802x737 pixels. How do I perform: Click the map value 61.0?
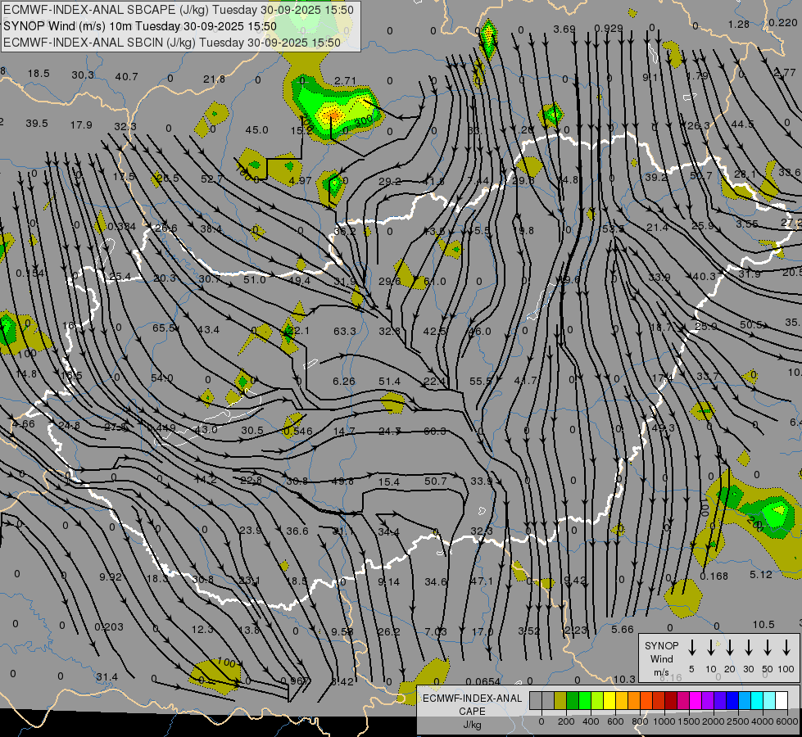click(435, 282)
